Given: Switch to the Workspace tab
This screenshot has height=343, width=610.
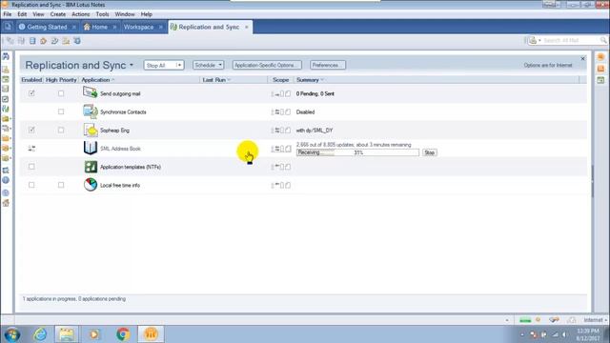Looking at the screenshot, I should [138, 27].
